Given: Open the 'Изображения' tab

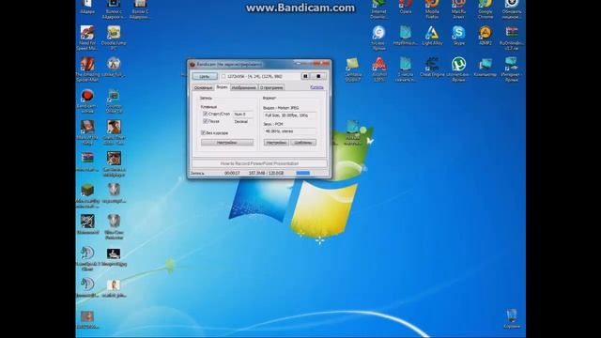Looking at the screenshot, I should 244,87.
